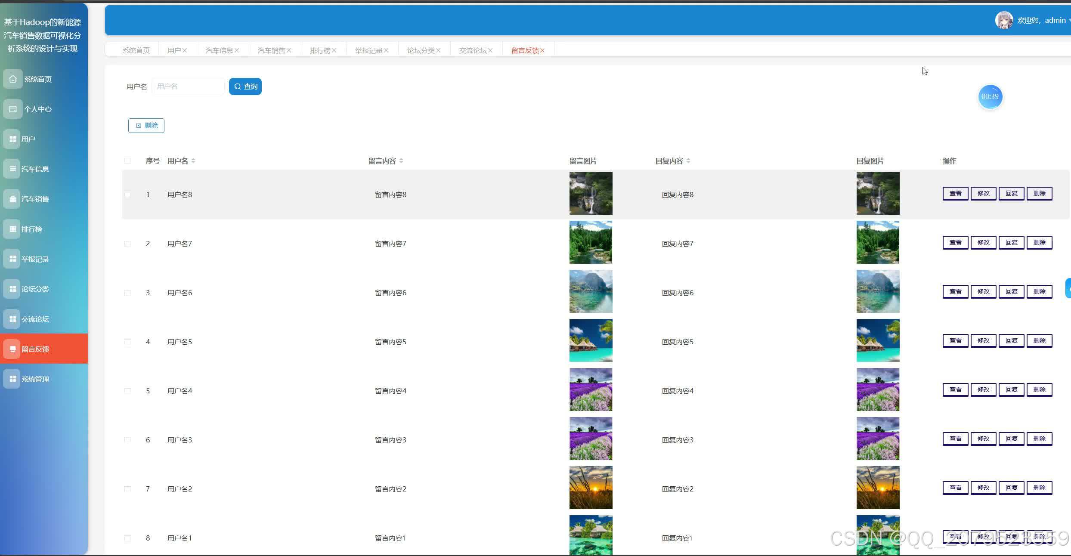This screenshot has width=1071, height=556.
Task: Switch to the 交流论坛 tab
Action: (473, 50)
